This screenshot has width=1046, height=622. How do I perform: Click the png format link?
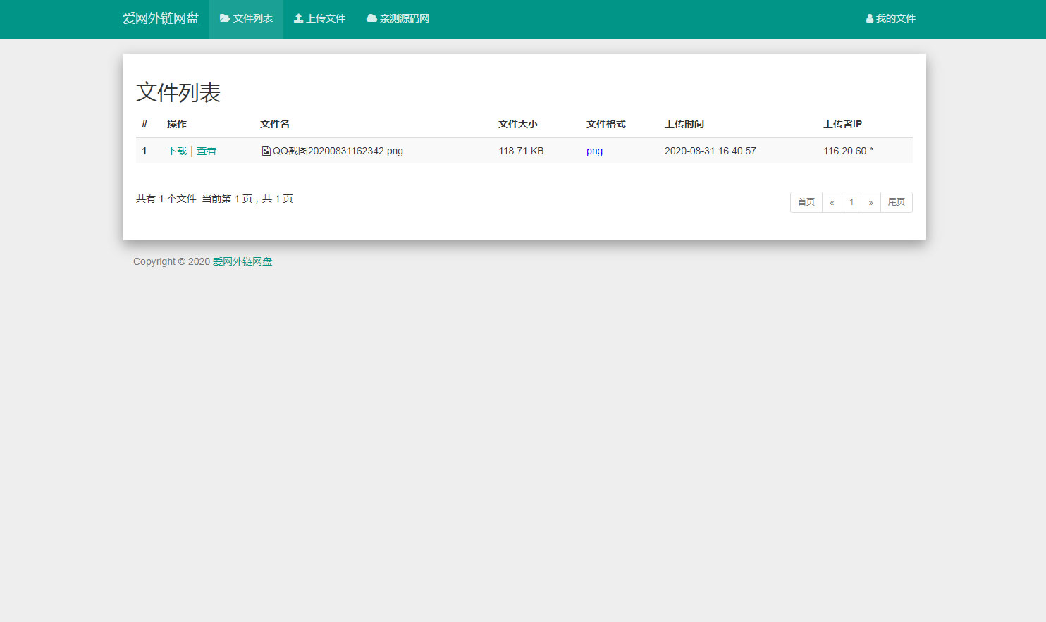coord(594,150)
